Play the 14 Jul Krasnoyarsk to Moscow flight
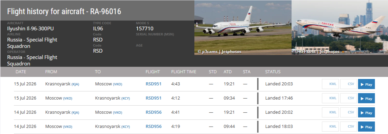 click(x=366, y=112)
